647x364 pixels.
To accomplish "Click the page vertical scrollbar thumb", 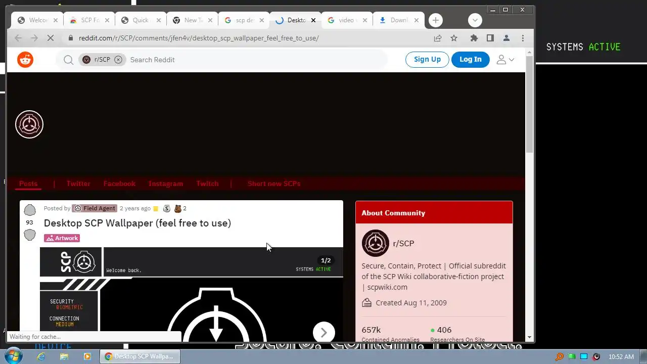I will click(x=529, y=104).
